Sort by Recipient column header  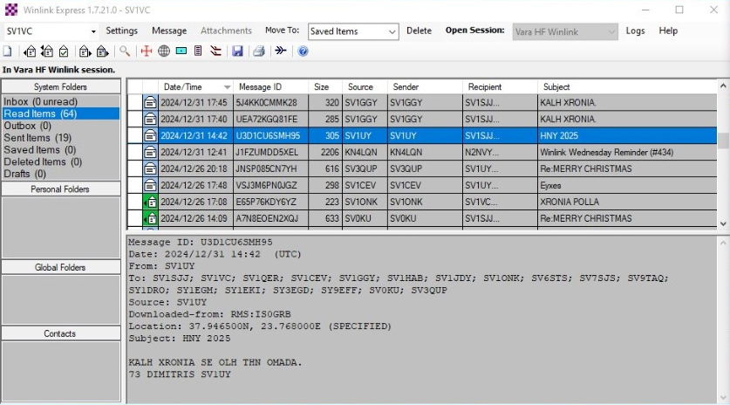click(x=500, y=86)
